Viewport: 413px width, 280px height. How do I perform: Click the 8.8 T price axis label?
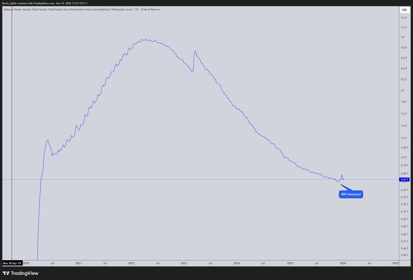404,48
